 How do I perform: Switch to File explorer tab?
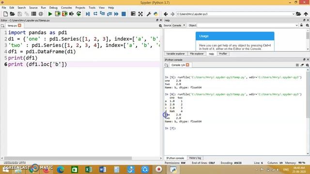coord(197,54)
